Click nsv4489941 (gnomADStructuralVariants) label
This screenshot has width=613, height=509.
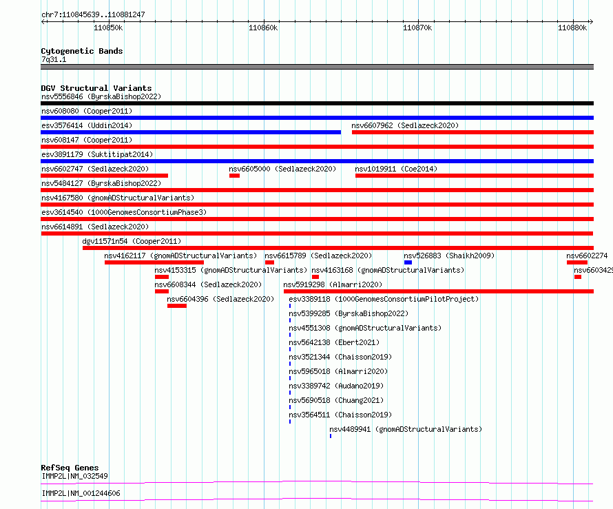(406, 429)
